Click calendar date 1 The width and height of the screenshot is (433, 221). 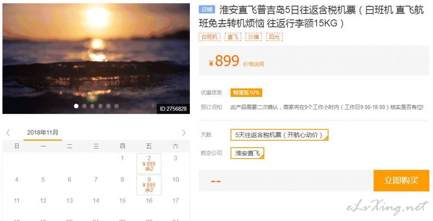click(x=122, y=158)
